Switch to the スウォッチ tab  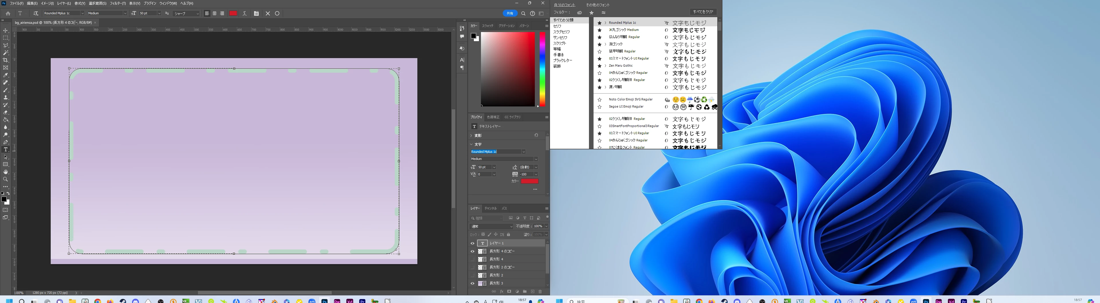click(488, 26)
